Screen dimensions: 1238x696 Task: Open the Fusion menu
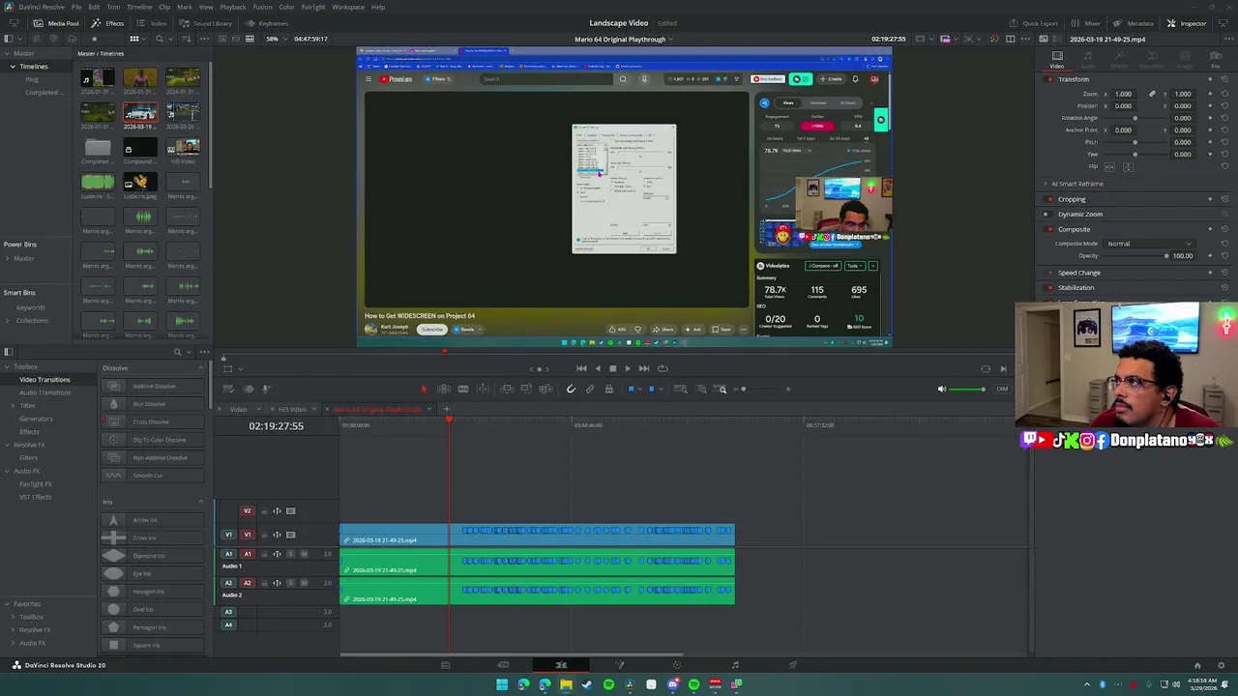(x=262, y=7)
